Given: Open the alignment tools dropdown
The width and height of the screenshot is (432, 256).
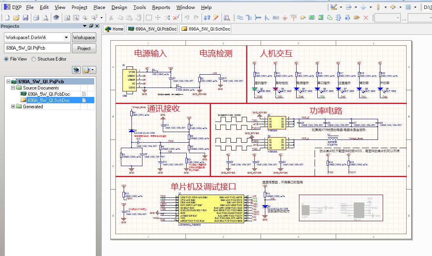Looking at the screenshot, I should click(356, 7).
